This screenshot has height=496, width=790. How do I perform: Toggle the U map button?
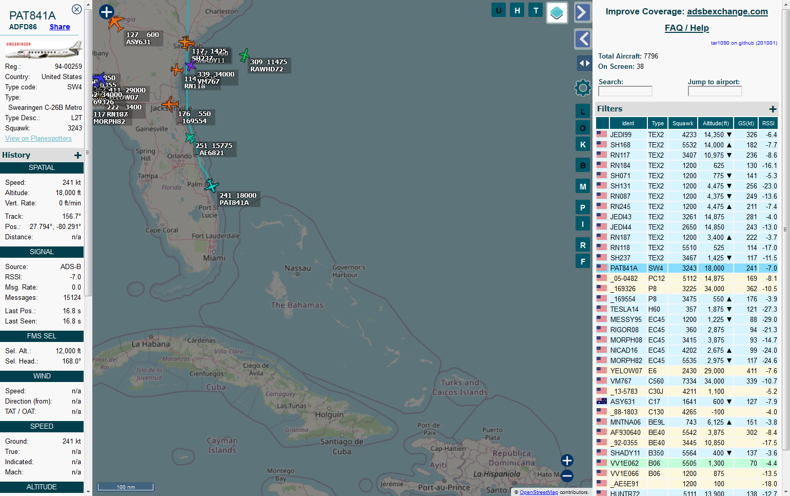click(499, 10)
